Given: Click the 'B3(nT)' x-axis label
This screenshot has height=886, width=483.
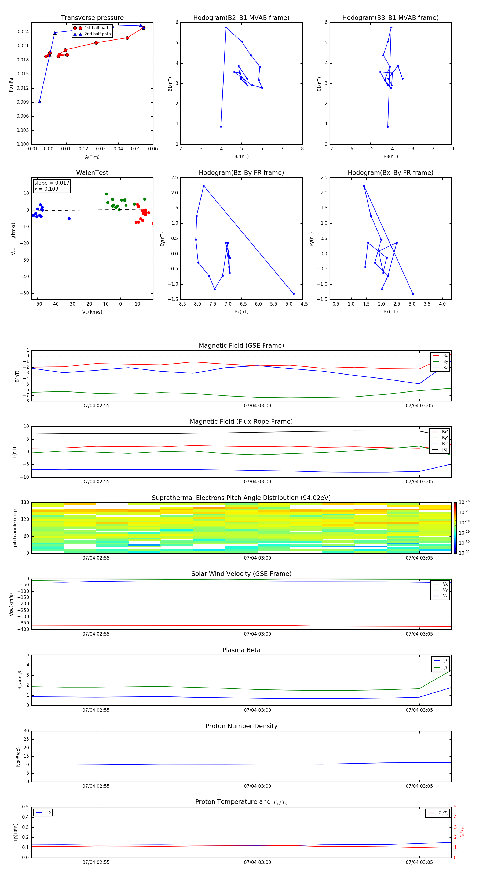Looking at the screenshot, I should click(x=390, y=157).
